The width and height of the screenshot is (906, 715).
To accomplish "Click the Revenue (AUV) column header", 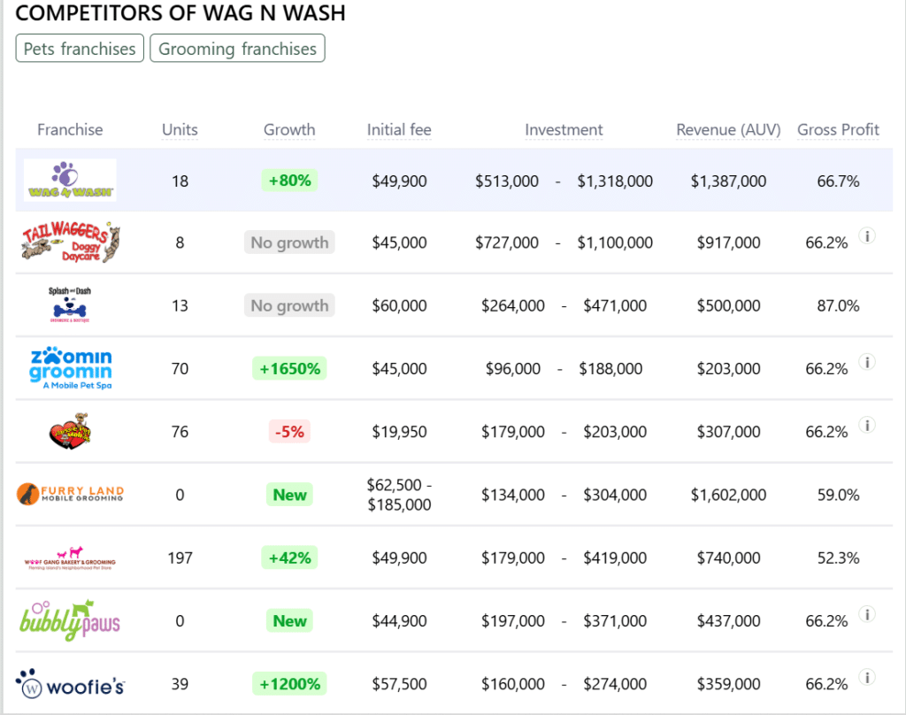I will (729, 129).
